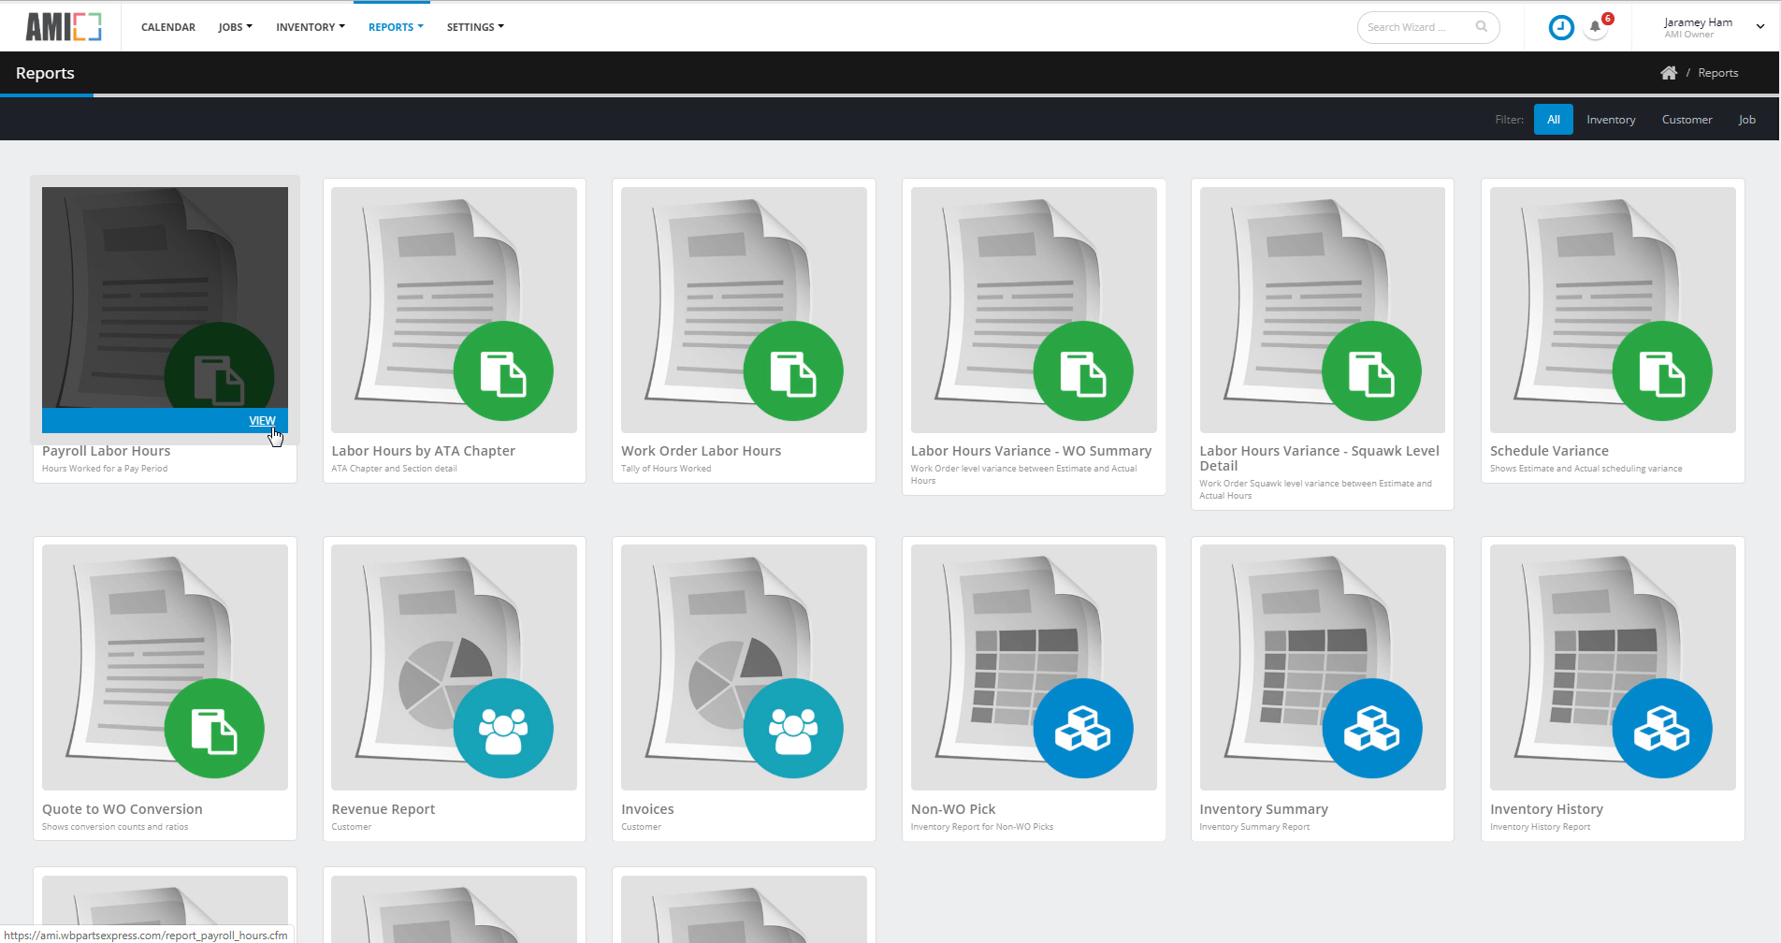Open Labor Hours Variance - WO Summary title
Viewport: 1781px width, 943px height.
tap(1031, 451)
